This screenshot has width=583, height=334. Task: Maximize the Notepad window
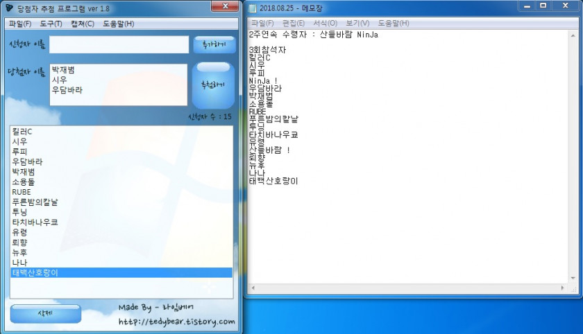[x=543, y=6]
